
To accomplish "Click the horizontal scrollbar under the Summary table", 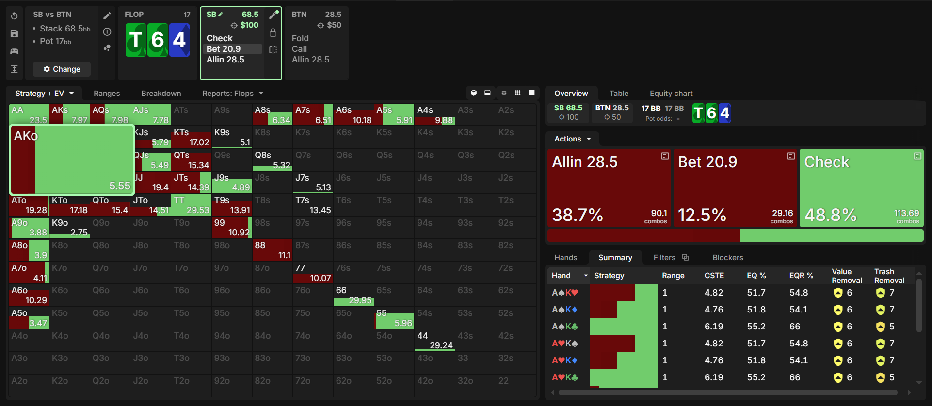I will tap(728, 392).
